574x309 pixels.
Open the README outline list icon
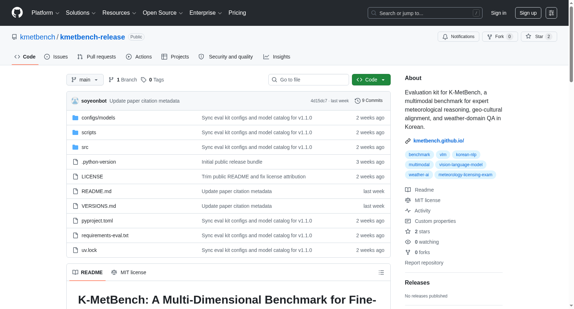[x=381, y=272]
